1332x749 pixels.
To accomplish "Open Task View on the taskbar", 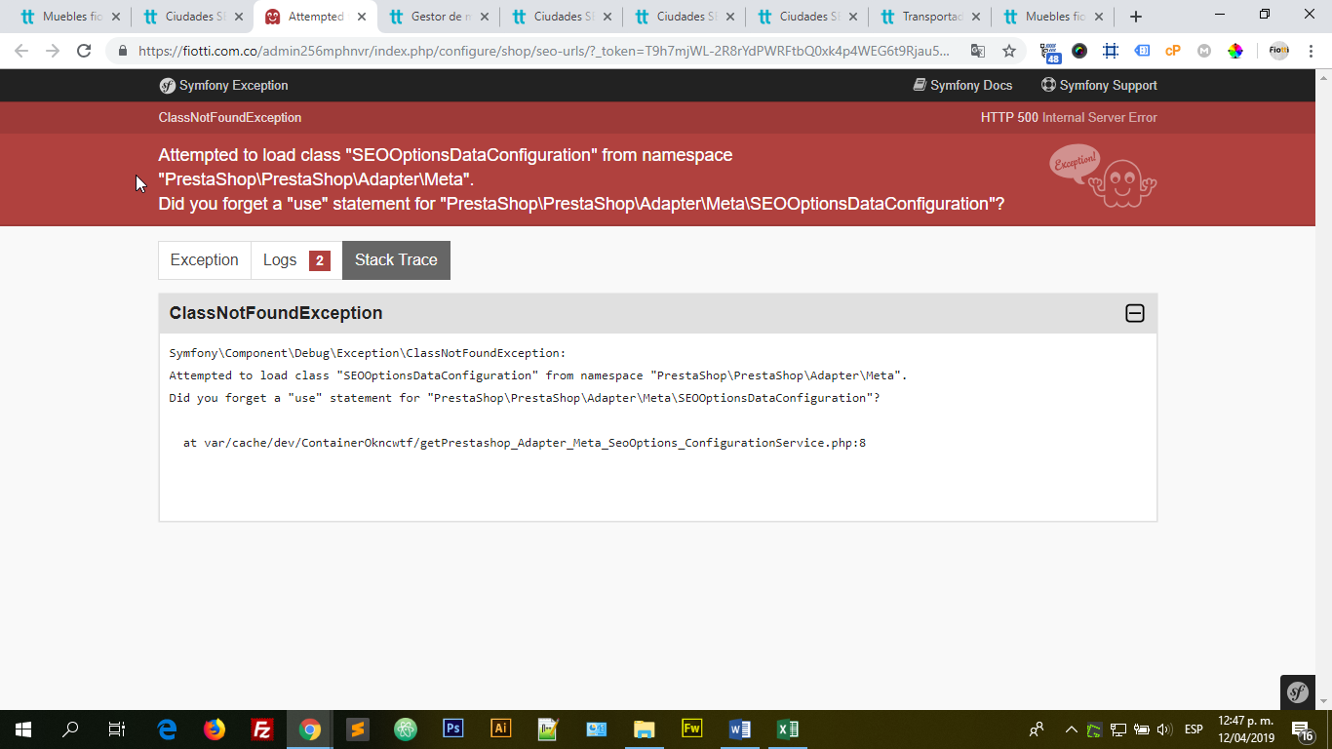I will click(x=117, y=729).
